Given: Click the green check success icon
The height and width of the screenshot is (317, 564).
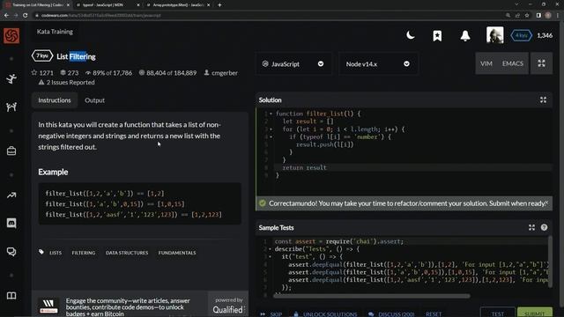Looking at the screenshot, I should [x=263, y=203].
